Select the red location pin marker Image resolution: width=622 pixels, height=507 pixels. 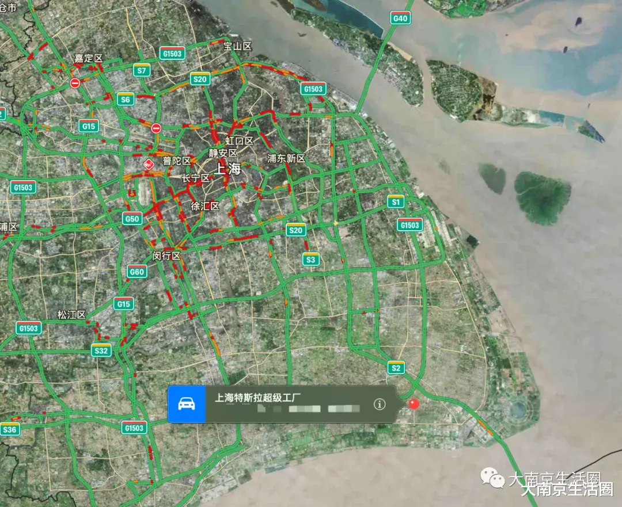tap(414, 404)
